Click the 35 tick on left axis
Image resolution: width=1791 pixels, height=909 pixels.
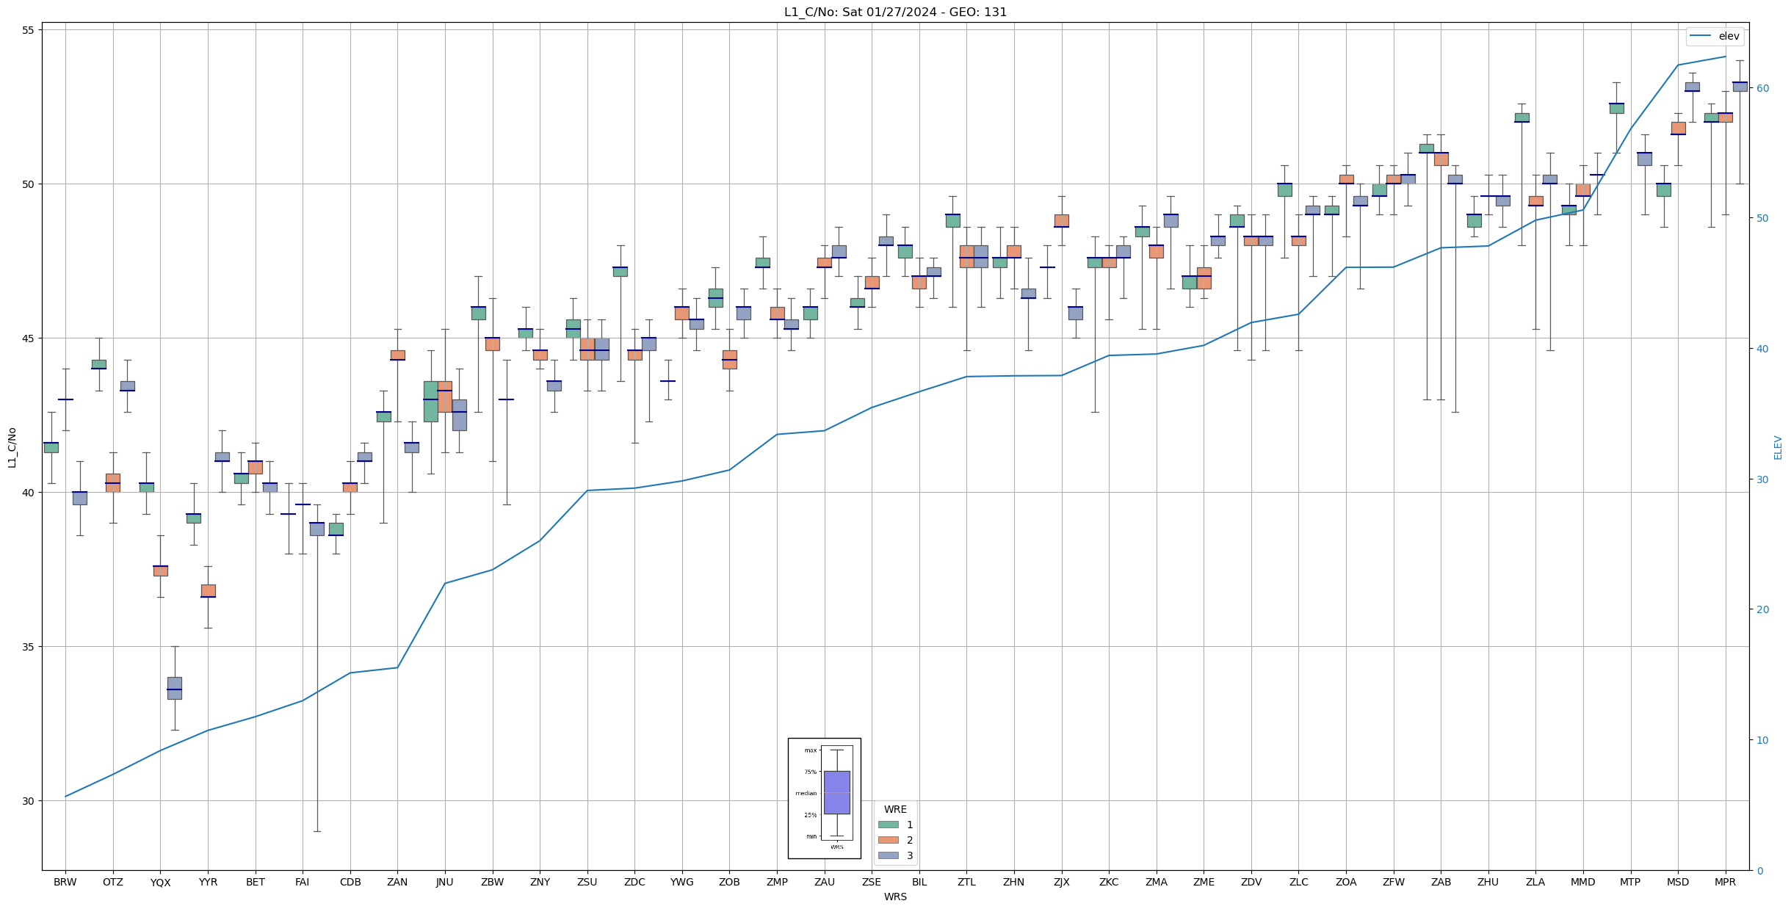coord(29,647)
